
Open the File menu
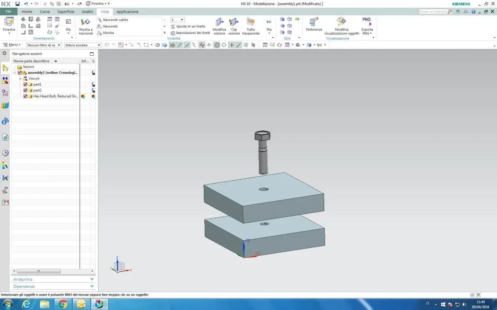tap(8, 12)
